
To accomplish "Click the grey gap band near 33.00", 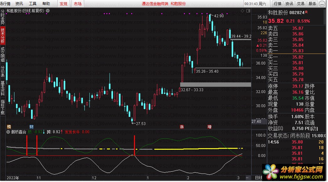I will 215,85.
